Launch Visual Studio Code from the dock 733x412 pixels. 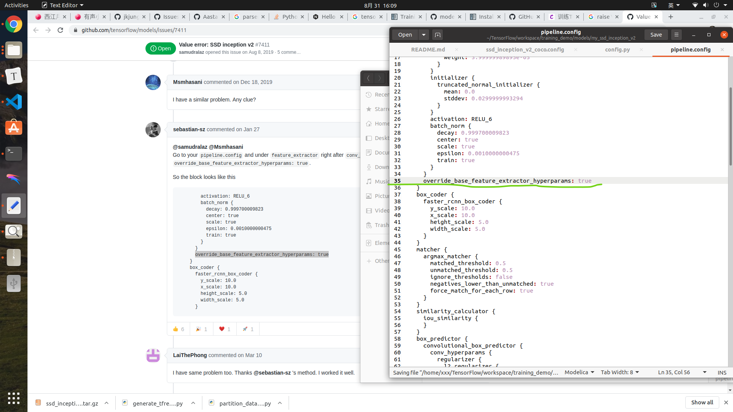[x=14, y=102]
